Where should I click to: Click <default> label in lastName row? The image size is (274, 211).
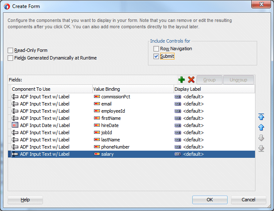point(193,140)
